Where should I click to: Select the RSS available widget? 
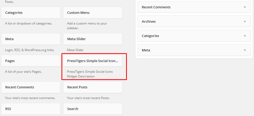click(31, 109)
